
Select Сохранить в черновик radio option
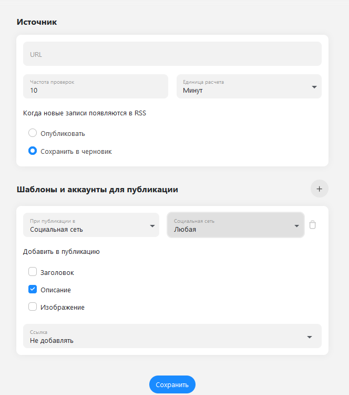pos(33,151)
